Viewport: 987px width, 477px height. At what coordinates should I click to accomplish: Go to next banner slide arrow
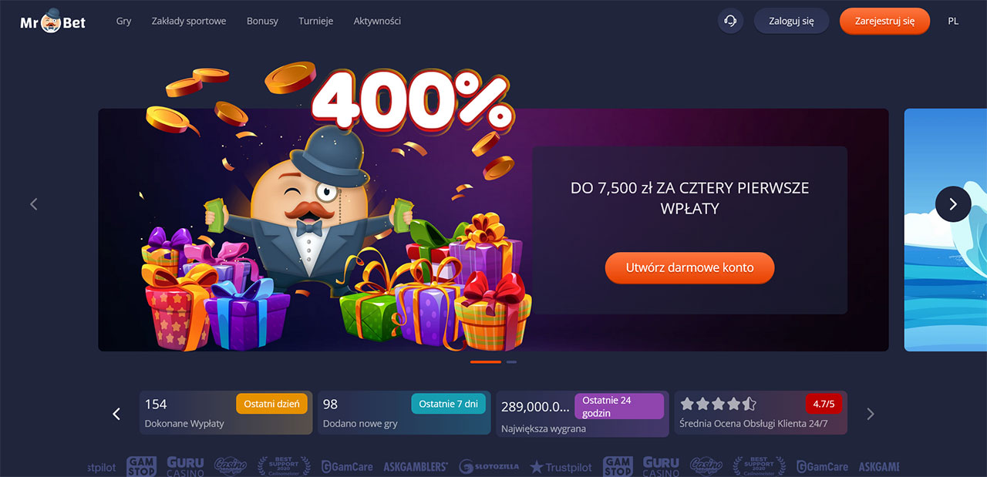[953, 204]
